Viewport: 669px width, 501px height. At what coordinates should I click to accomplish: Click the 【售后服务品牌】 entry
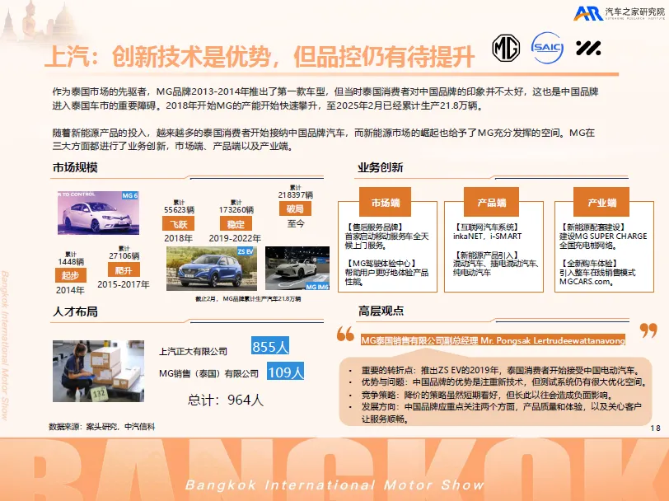(x=374, y=227)
